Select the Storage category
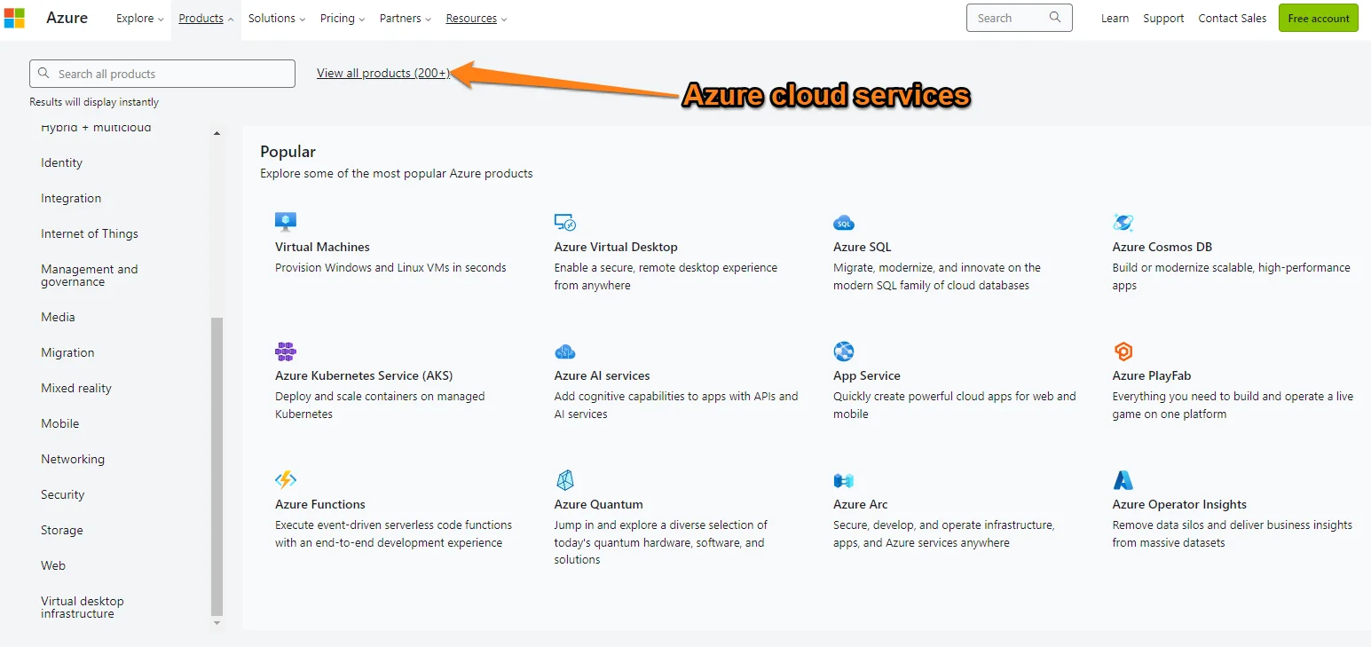The height and width of the screenshot is (647, 1371). 62,530
